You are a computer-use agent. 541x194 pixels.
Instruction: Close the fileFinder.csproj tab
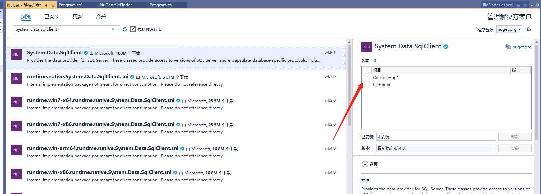click(525, 5)
